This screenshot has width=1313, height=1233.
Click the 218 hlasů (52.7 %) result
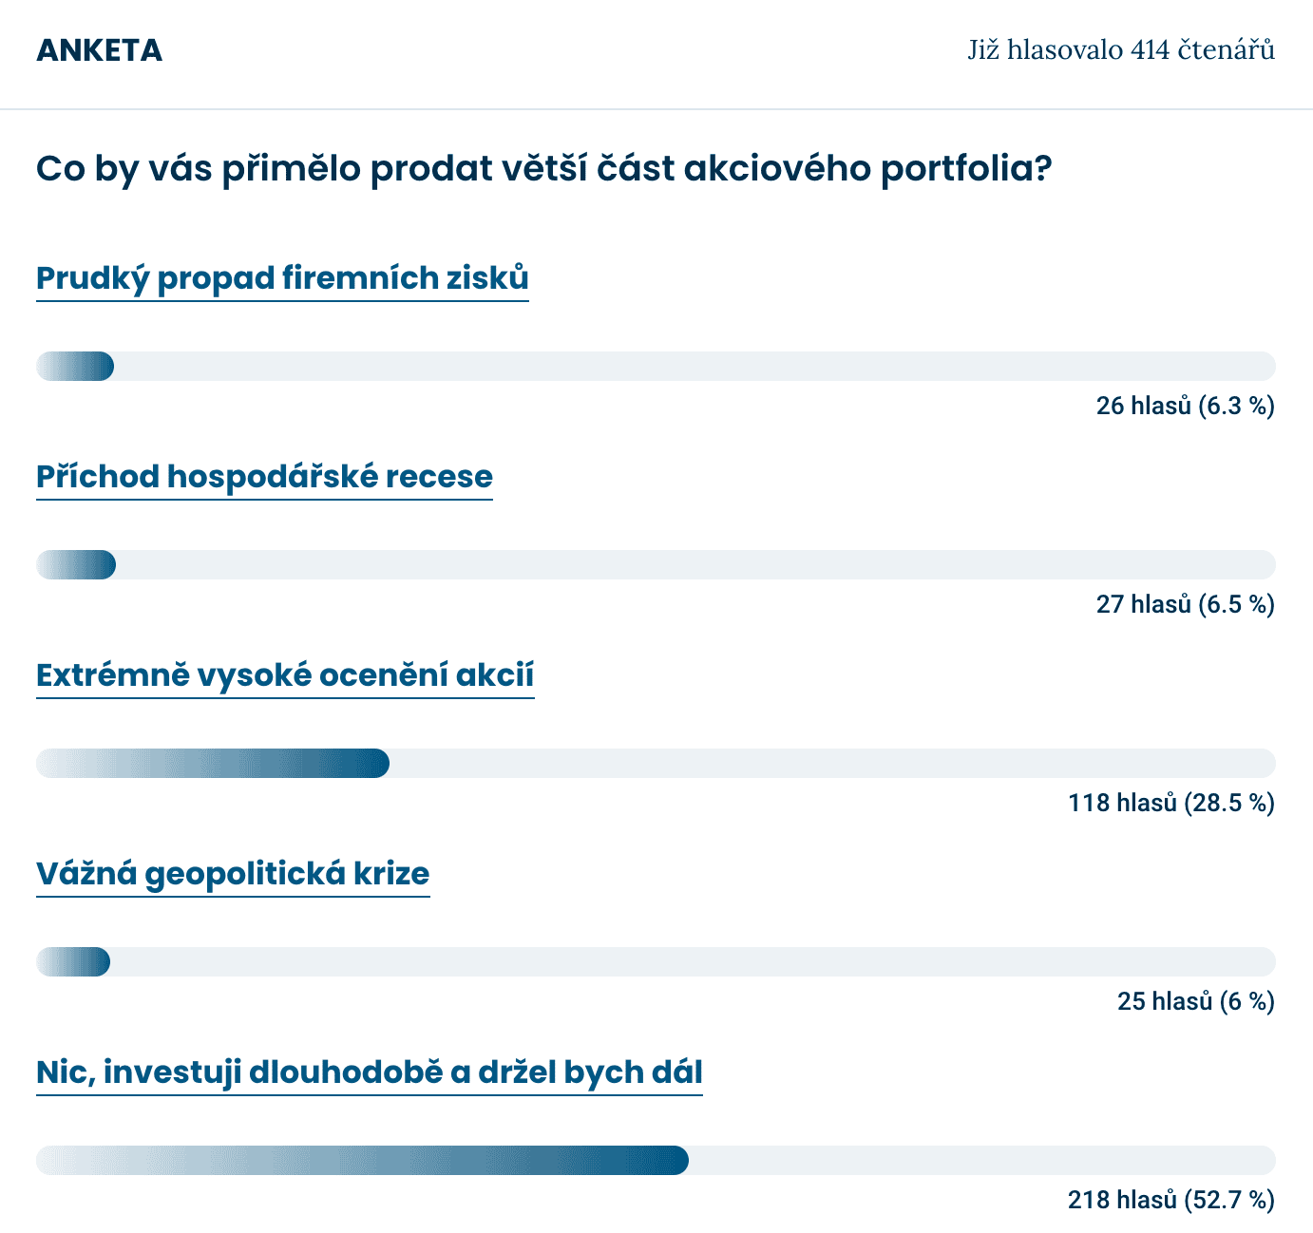point(1170,1201)
